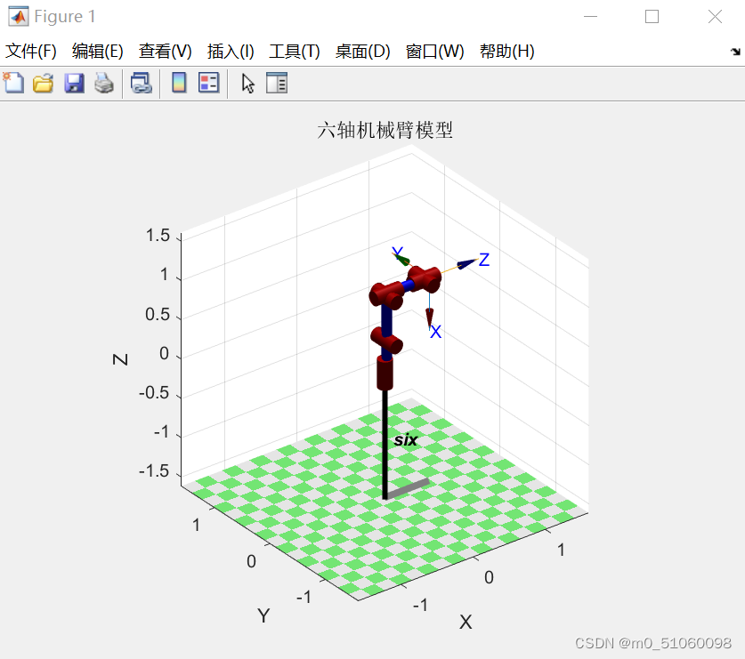Toggle legend visibility for the plot
The height and width of the screenshot is (659, 745).
click(x=206, y=83)
